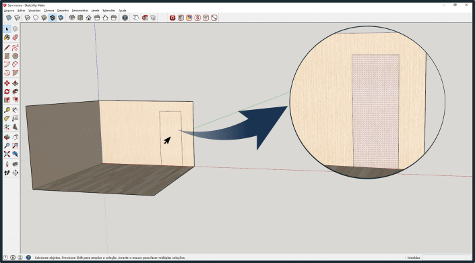The height and width of the screenshot is (263, 475).
Task: Open the Ferramentas menu
Action: pos(80,10)
